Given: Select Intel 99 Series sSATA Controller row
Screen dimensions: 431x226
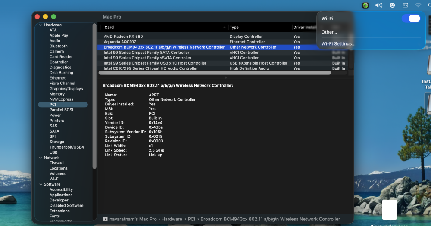Looking at the screenshot, I should [223, 58].
